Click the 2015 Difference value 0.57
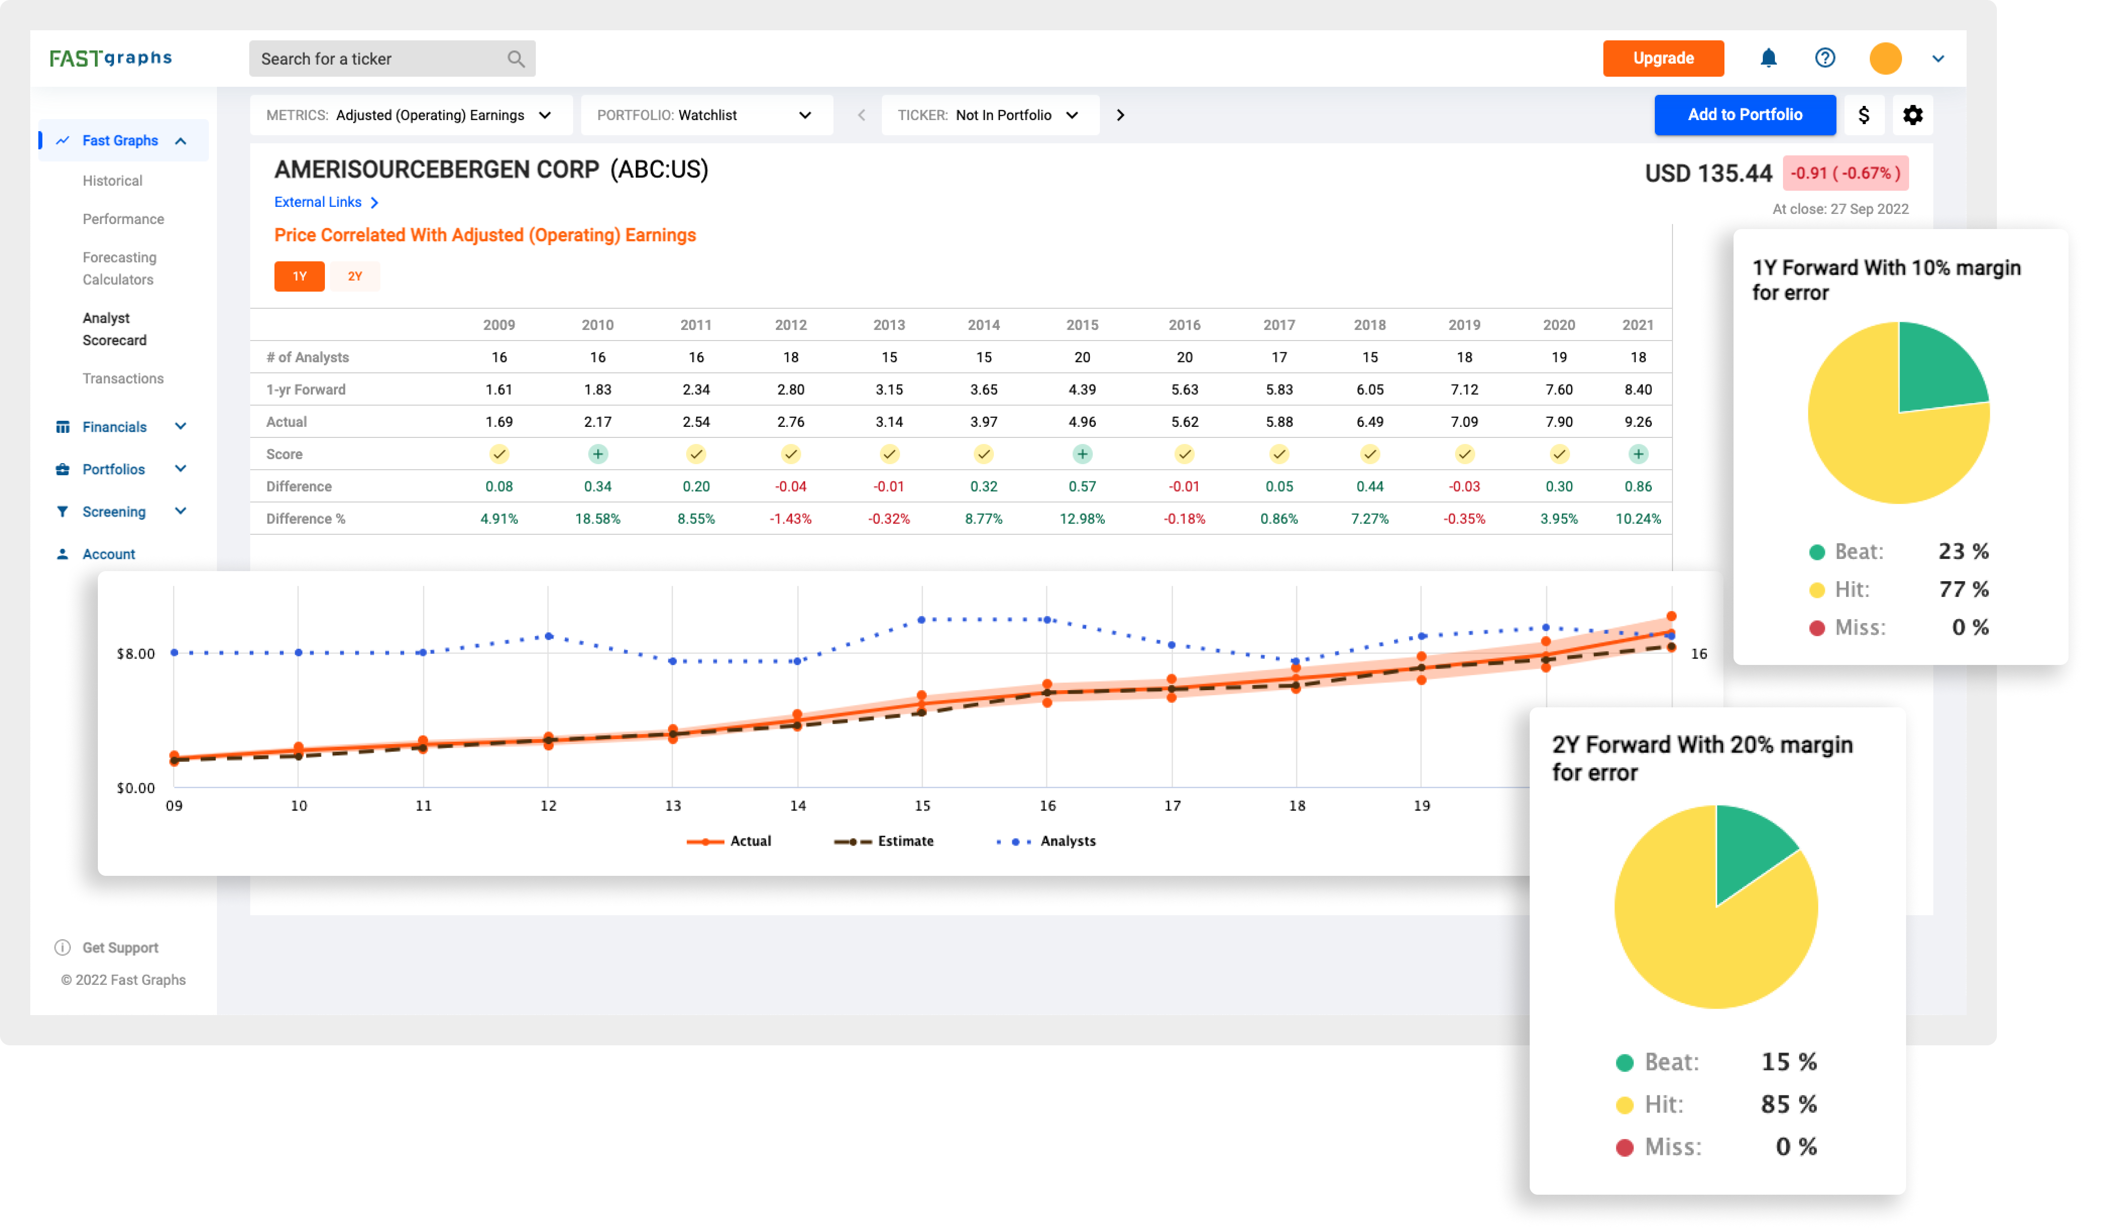Screen dimensions: 2120x1229 click(x=1082, y=486)
